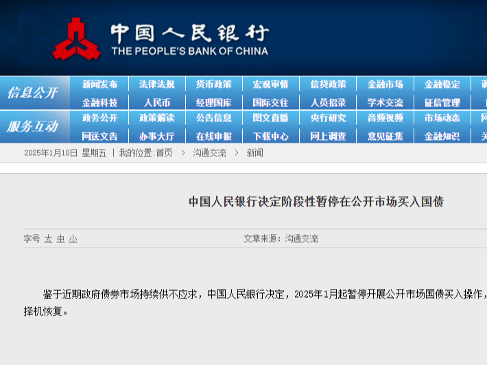Select 政务公开 in service navigation
The height and width of the screenshot is (365, 487).
99,118
